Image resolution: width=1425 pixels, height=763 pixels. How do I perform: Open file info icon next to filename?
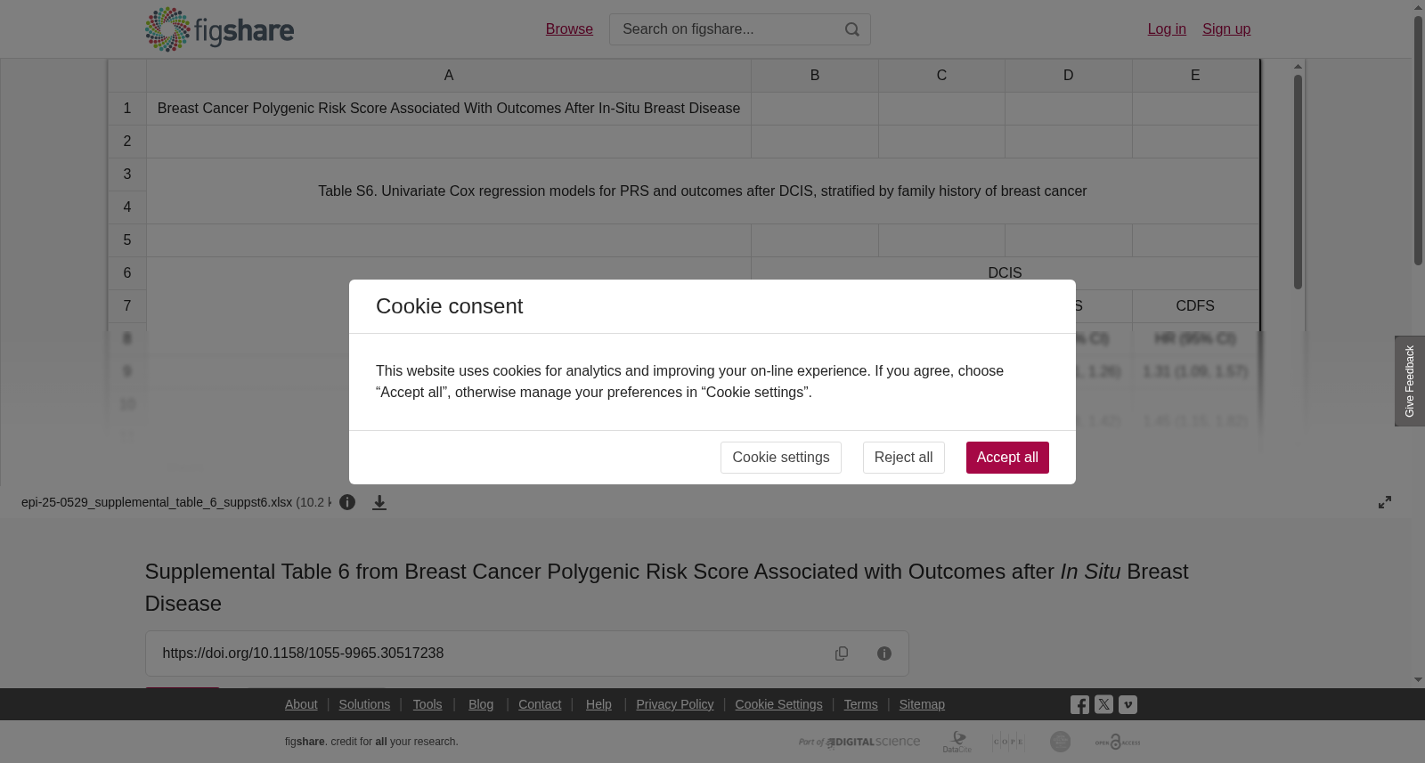347,502
